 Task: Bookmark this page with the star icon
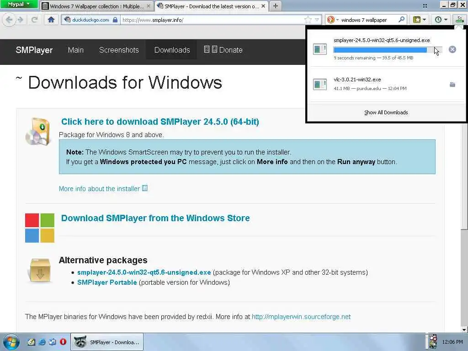(x=308, y=20)
